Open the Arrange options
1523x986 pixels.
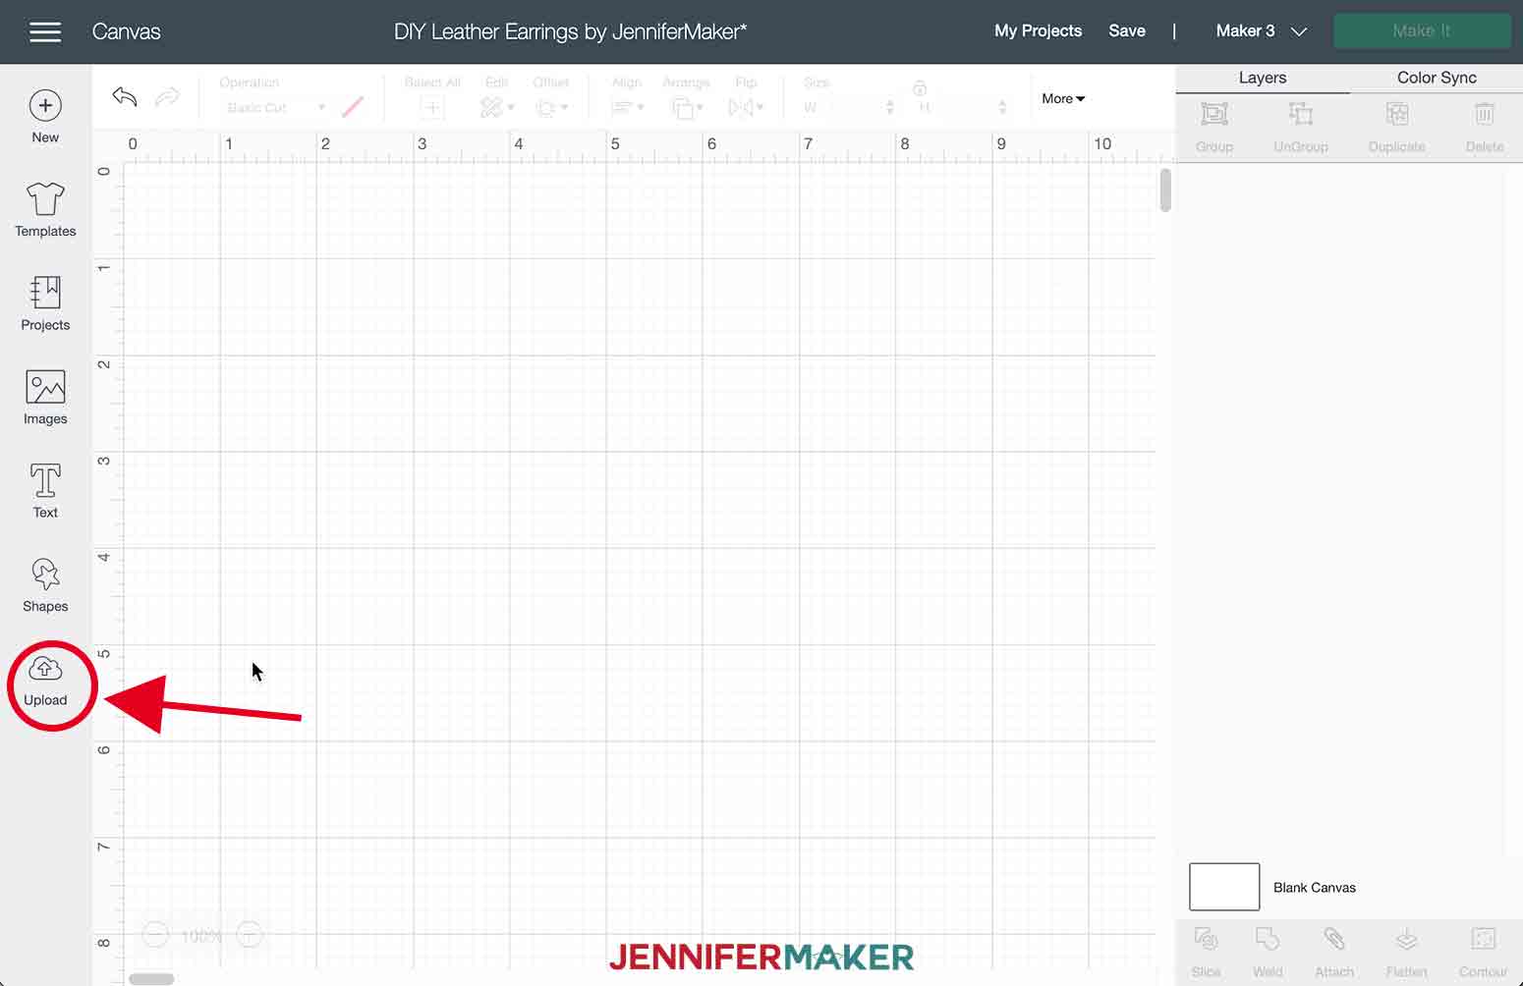pos(686,107)
